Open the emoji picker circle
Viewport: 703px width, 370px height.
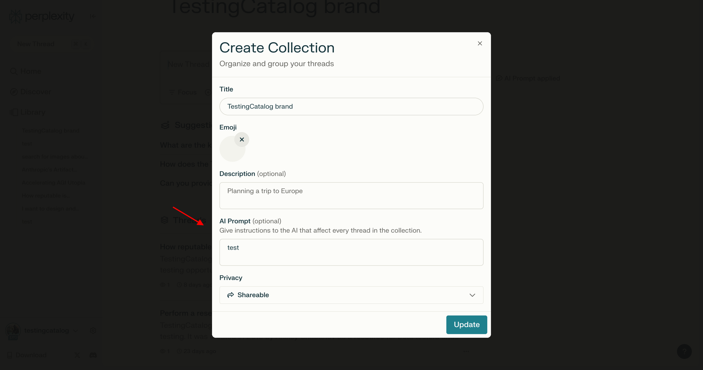click(232, 149)
